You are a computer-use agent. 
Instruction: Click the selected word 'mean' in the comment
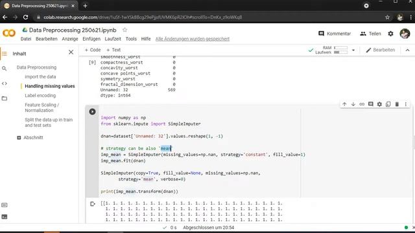[x=166, y=148]
